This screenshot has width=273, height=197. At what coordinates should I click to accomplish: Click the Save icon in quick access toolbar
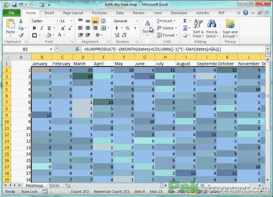coord(14,5)
